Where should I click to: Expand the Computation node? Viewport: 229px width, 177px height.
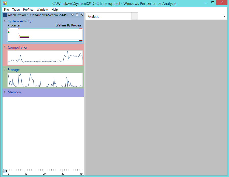(x=5, y=47)
